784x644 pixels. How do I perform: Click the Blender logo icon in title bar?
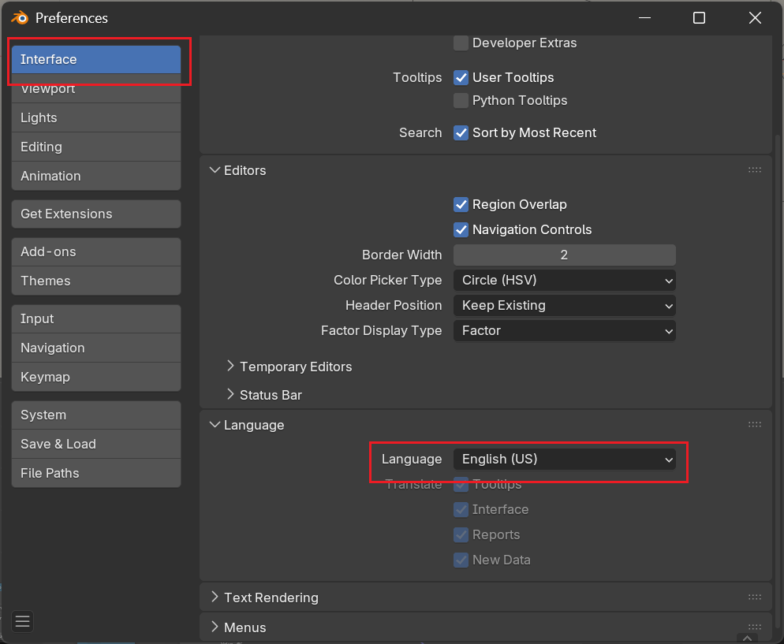[20, 18]
